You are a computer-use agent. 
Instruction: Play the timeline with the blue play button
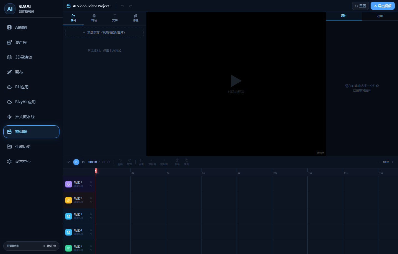coord(76,162)
